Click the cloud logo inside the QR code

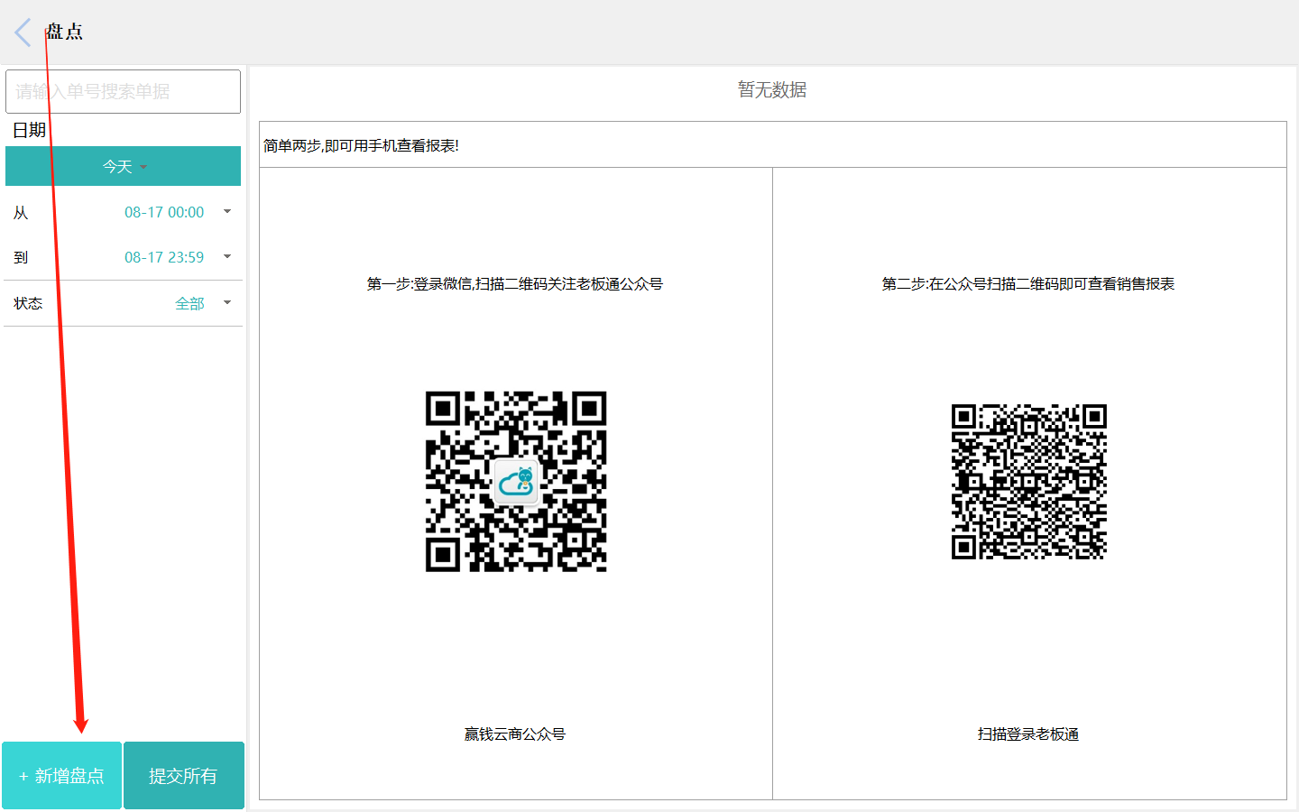(516, 482)
